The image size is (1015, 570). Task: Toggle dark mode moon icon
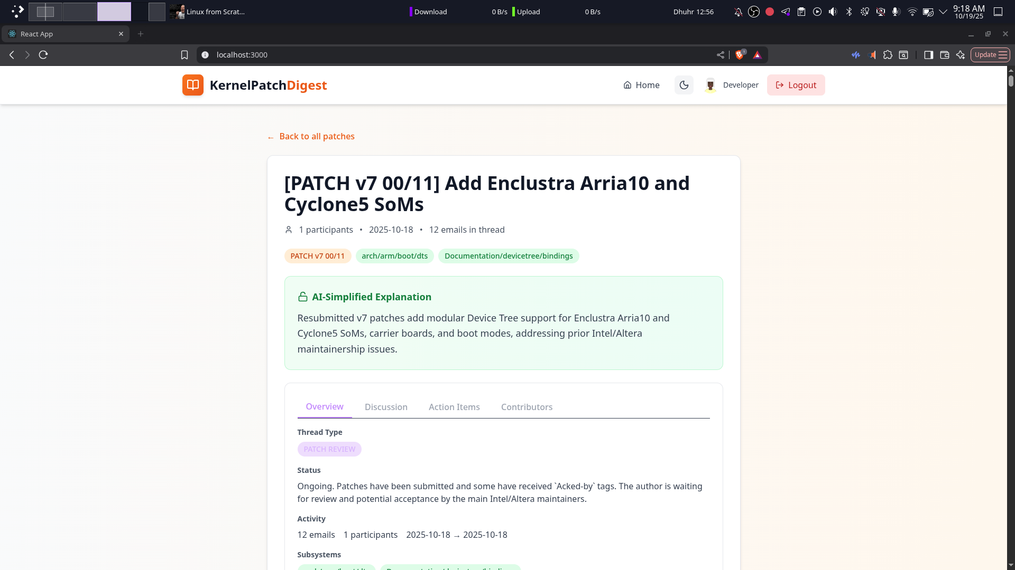click(684, 85)
